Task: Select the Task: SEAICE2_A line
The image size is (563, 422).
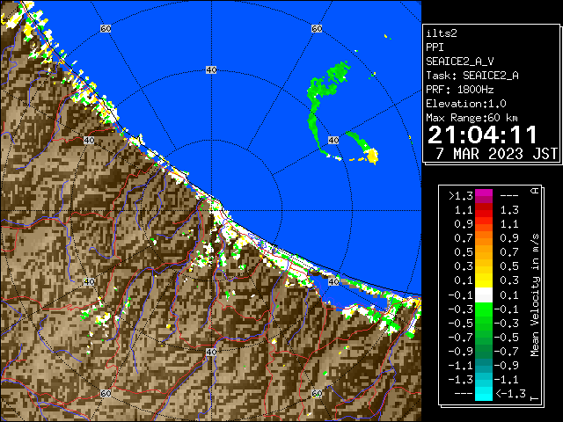Action: pyautogui.click(x=472, y=76)
